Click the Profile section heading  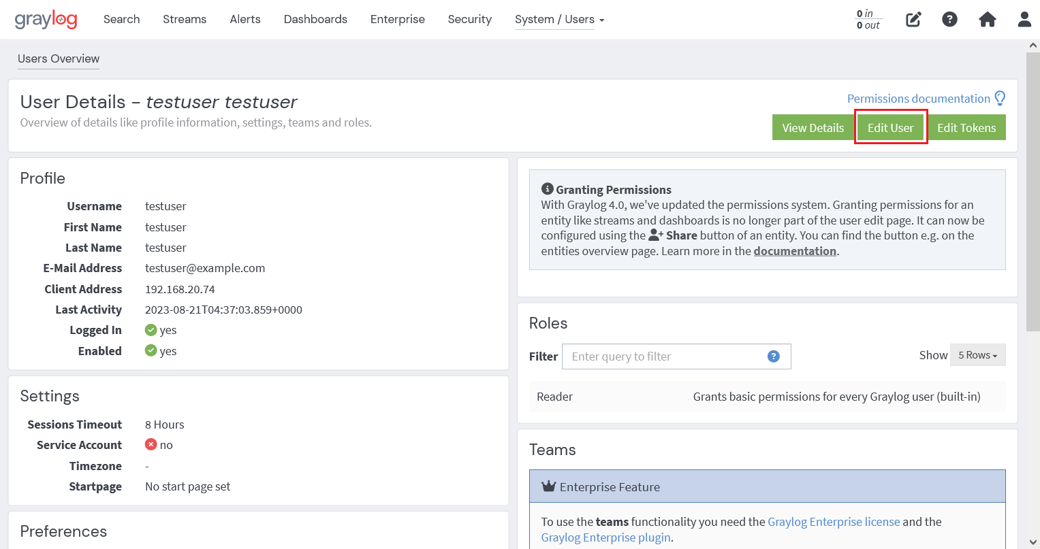[42, 178]
